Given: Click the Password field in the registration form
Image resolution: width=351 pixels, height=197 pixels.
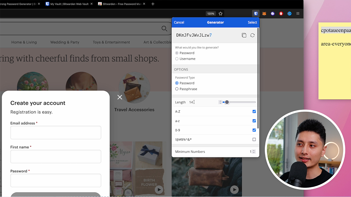Looking at the screenshot, I should pyautogui.click(x=56, y=181).
